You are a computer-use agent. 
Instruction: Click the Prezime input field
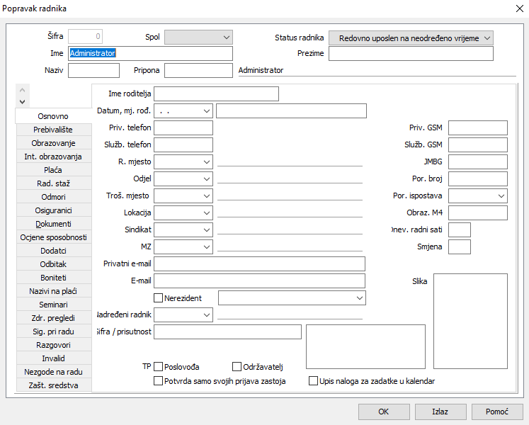[x=411, y=54]
